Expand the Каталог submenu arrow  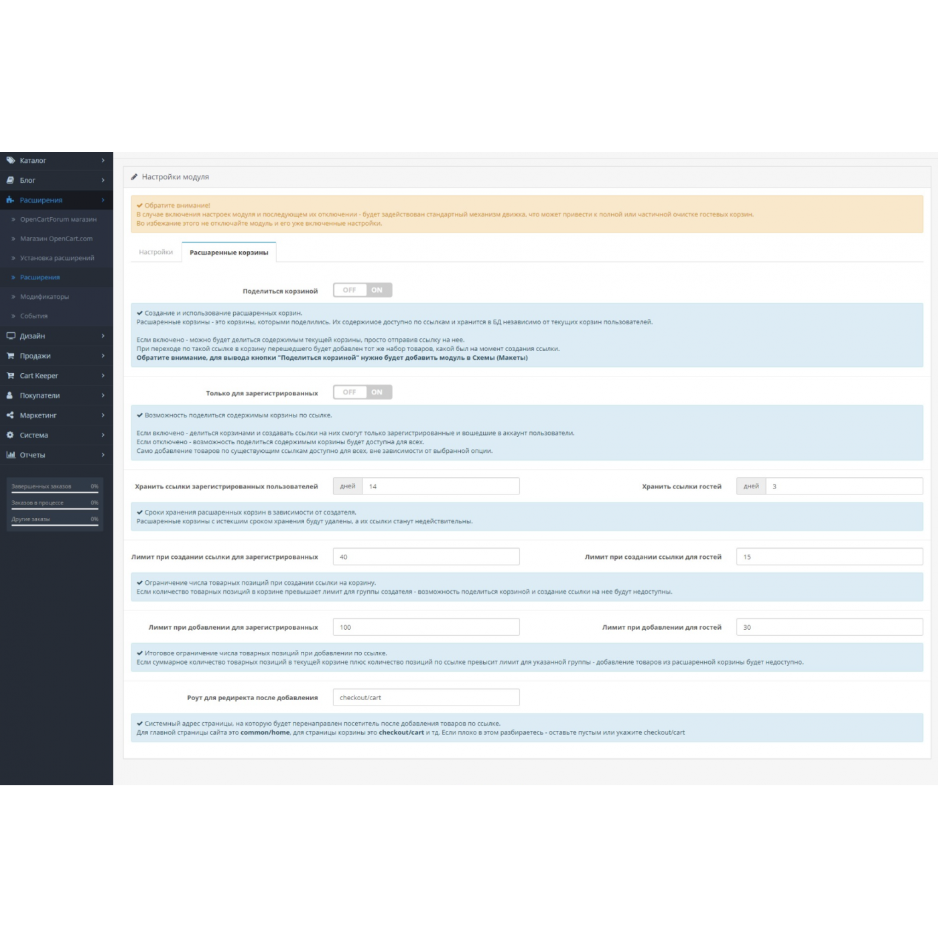click(103, 161)
